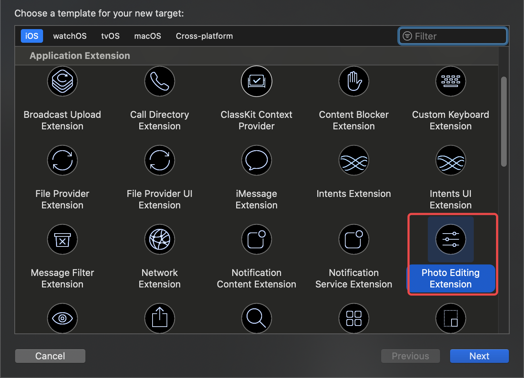
Task: Click the Next button
Action: 479,356
